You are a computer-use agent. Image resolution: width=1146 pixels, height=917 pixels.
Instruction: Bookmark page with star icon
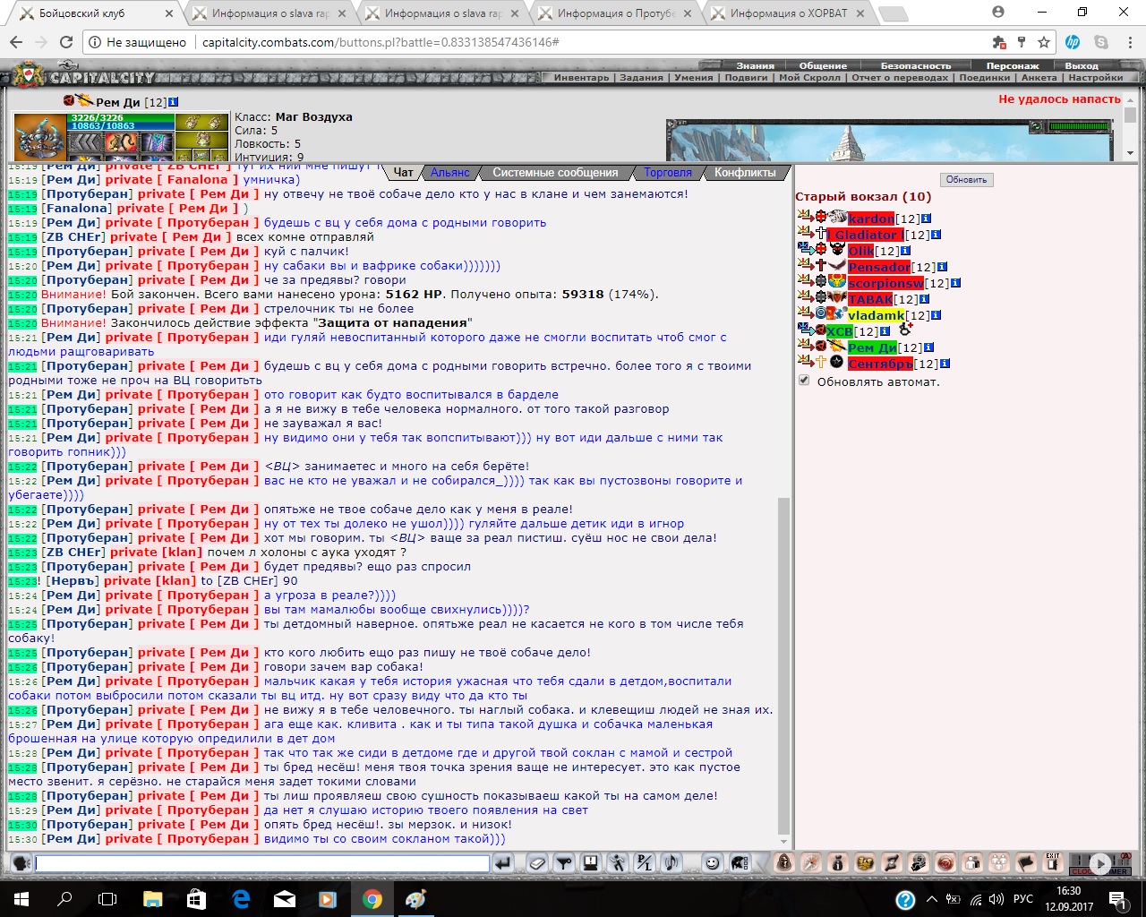(x=1044, y=42)
